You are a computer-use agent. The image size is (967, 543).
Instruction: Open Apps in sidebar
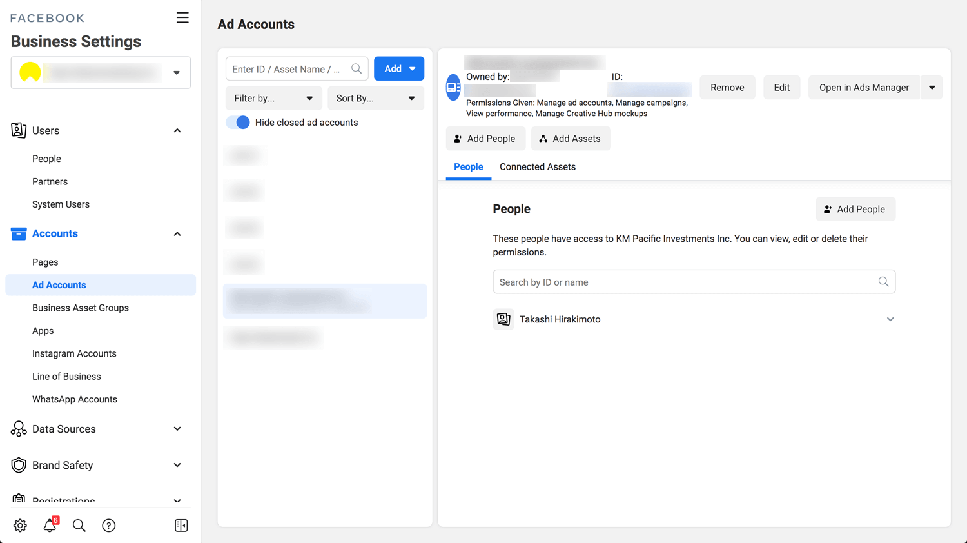pos(43,331)
